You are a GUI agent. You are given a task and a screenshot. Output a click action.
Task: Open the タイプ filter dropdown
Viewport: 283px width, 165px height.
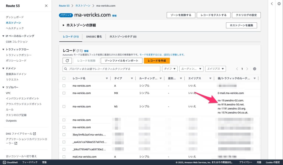[x=170, y=69]
